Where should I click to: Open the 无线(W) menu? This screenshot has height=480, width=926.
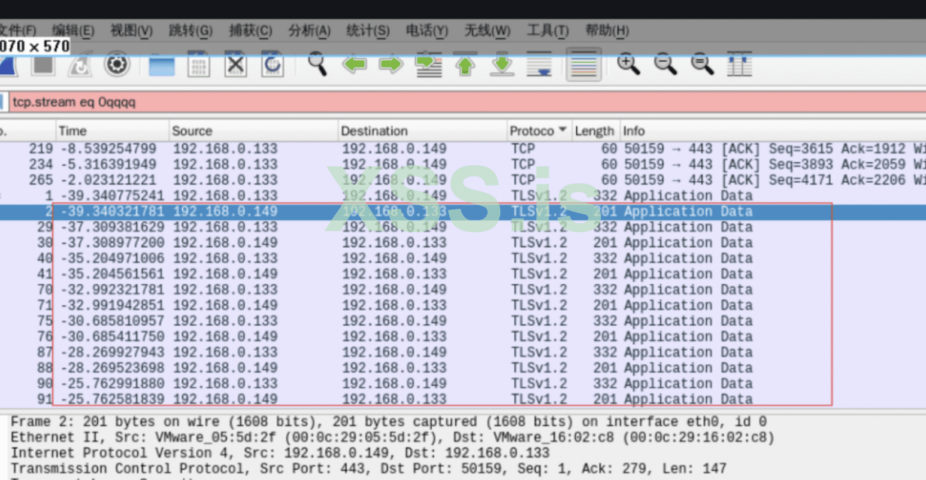(x=488, y=31)
